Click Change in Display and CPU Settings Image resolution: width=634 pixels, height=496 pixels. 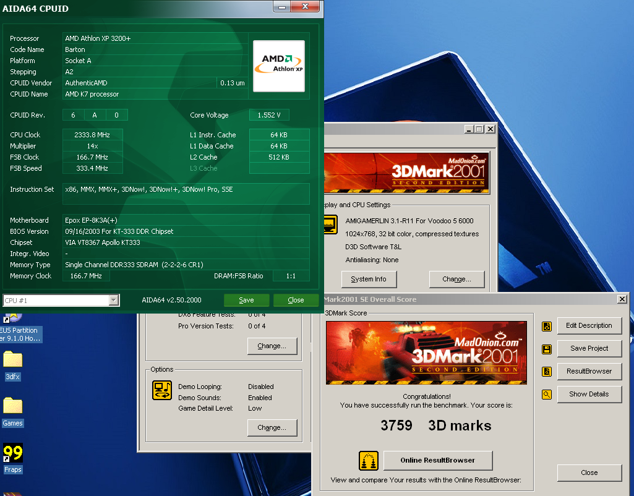tap(456, 280)
